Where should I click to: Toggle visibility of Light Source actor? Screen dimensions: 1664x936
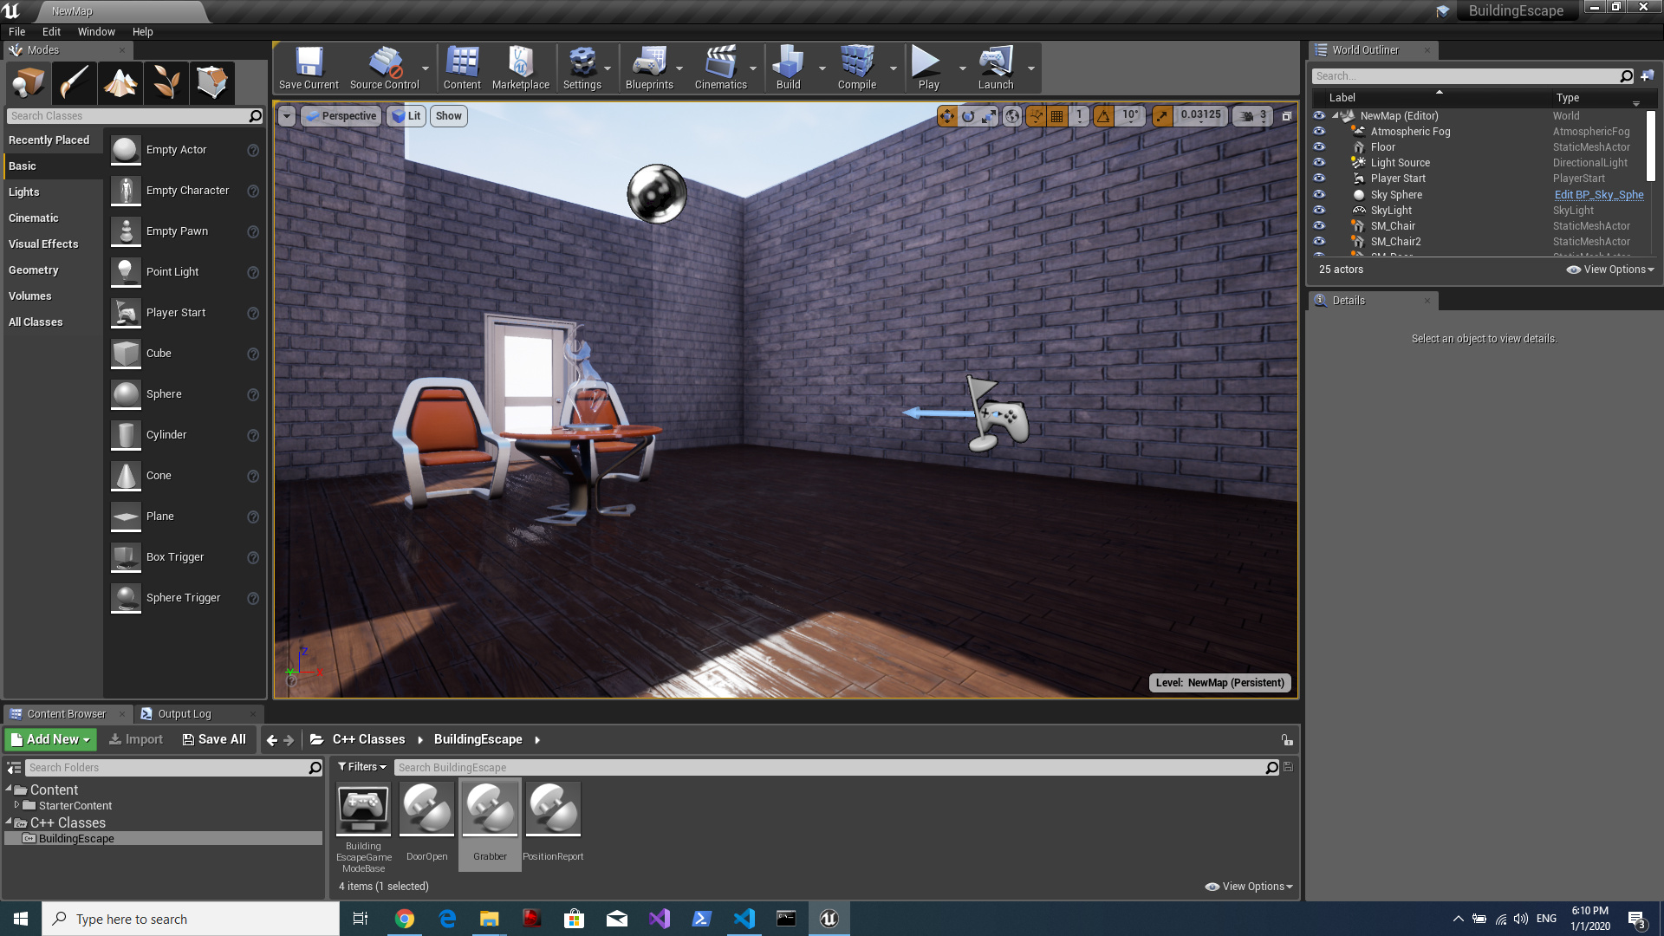pos(1319,163)
